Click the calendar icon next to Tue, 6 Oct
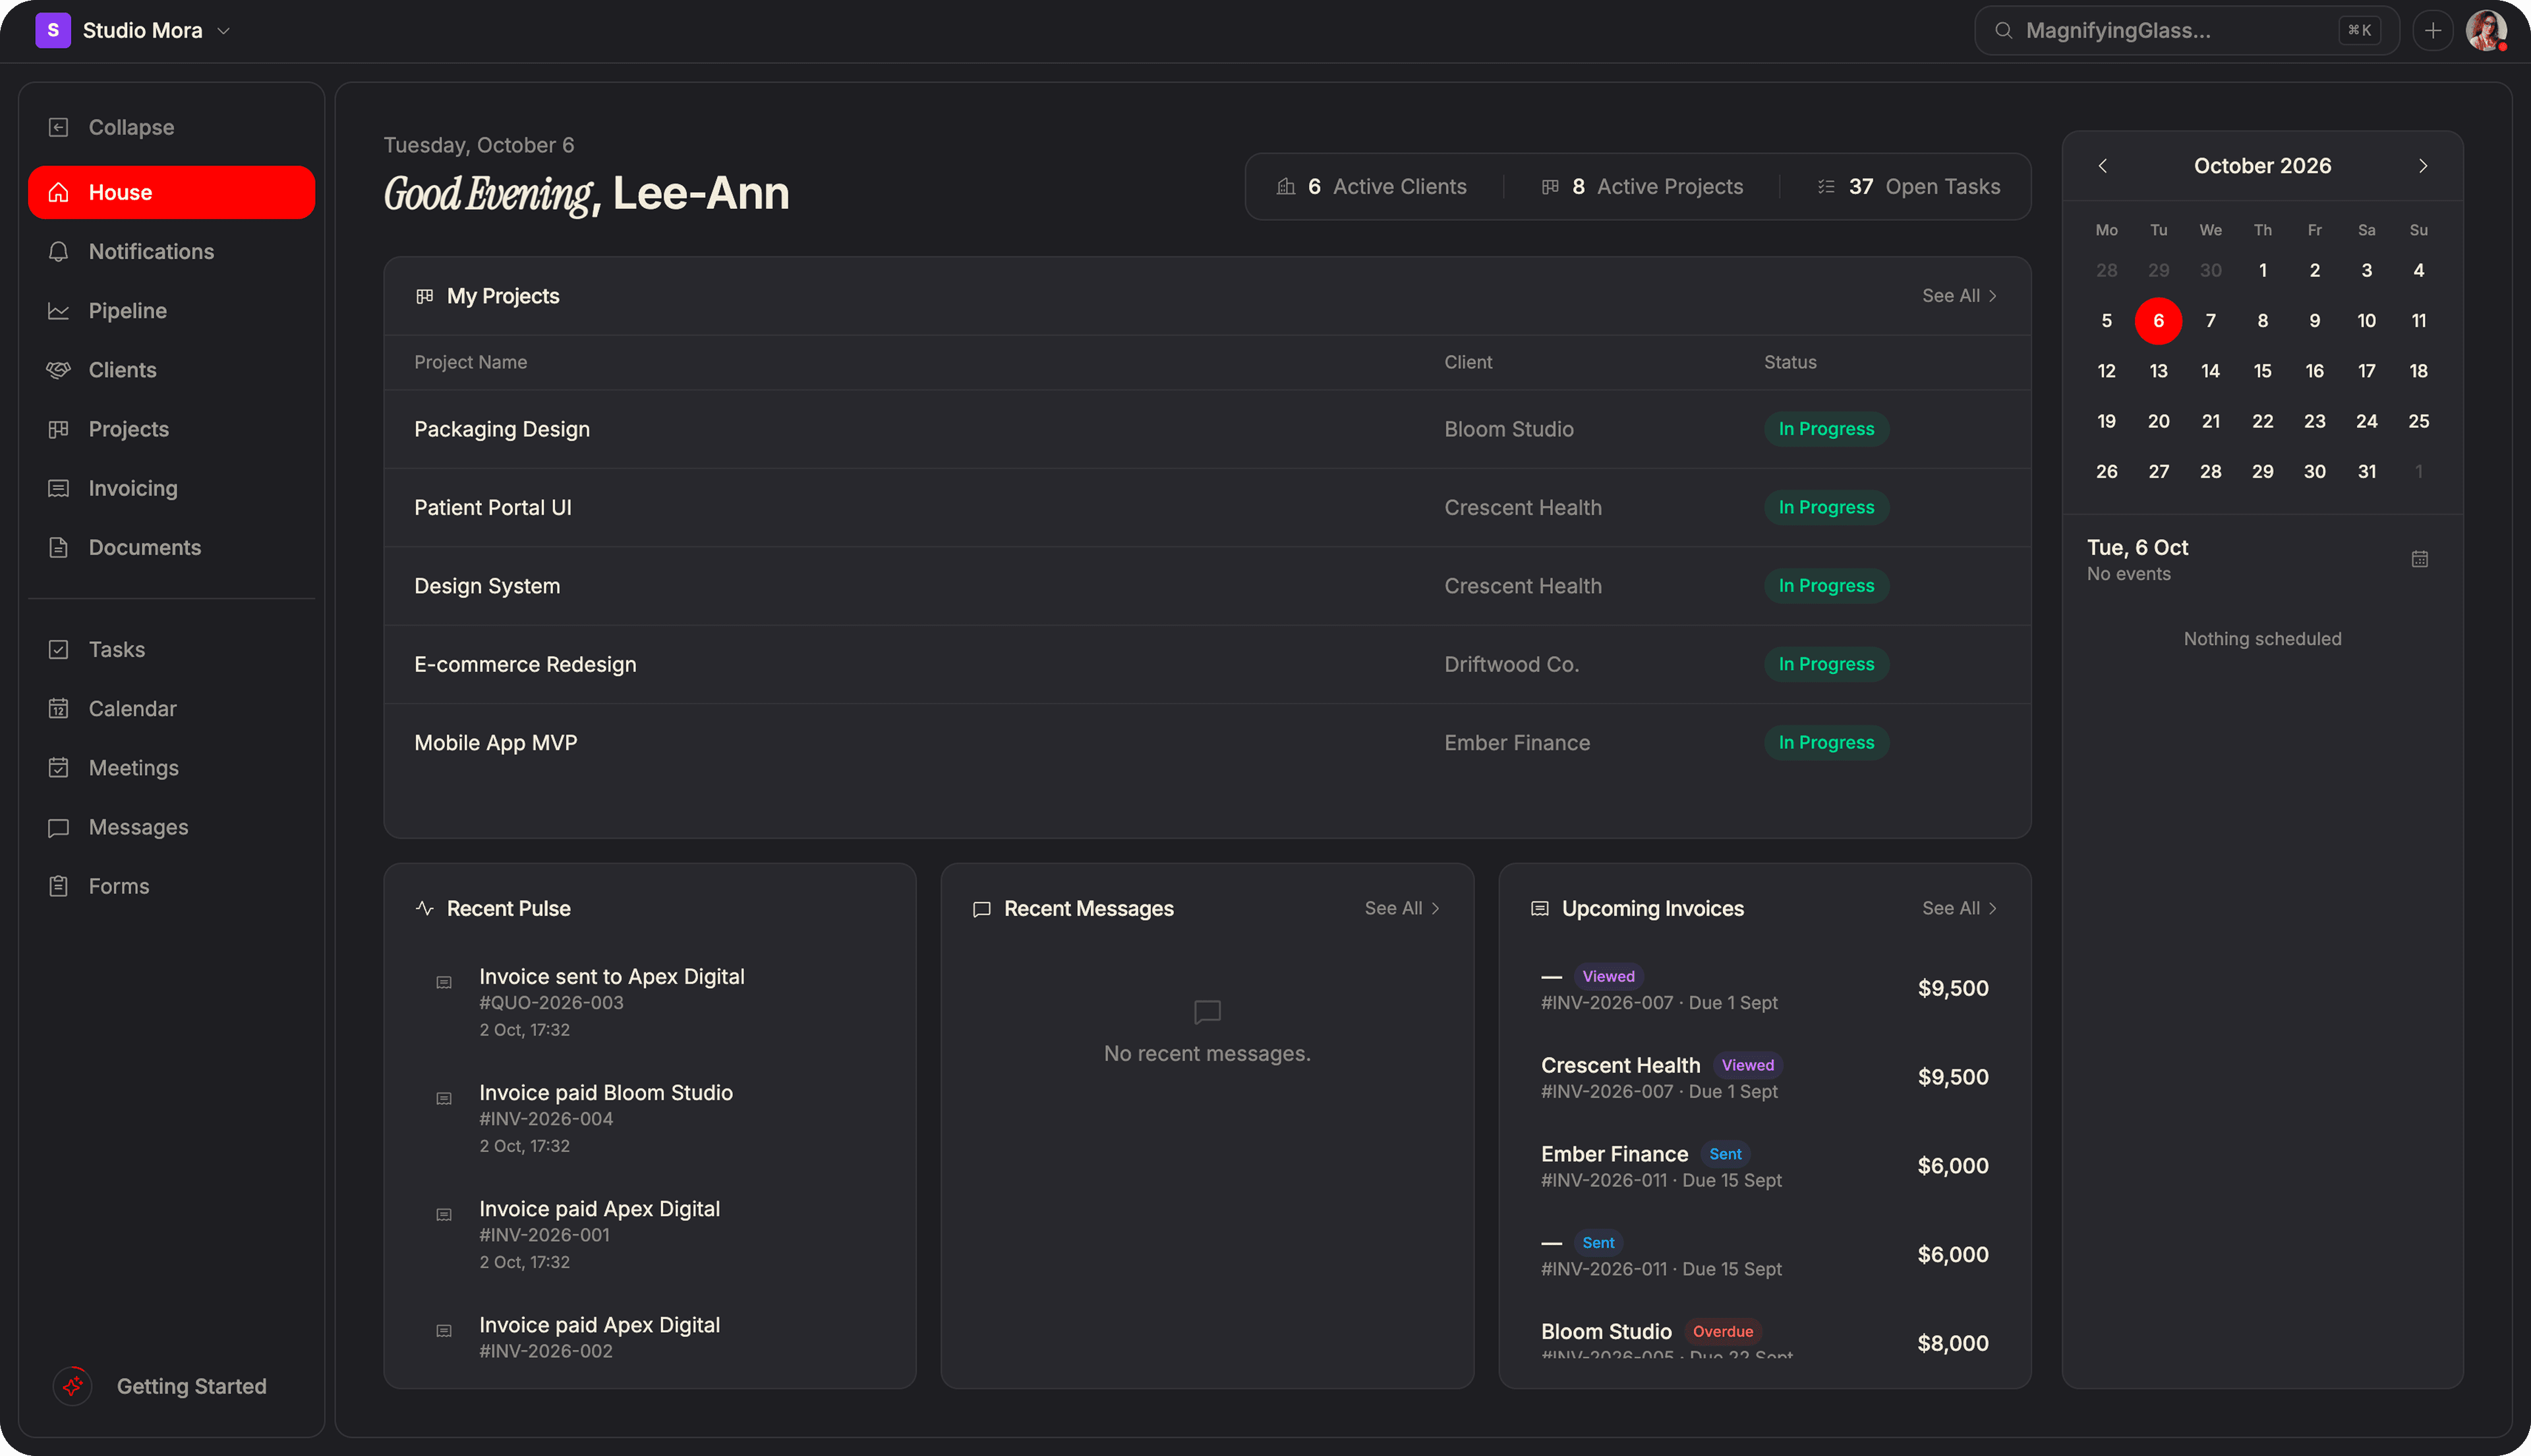 pos(2420,559)
